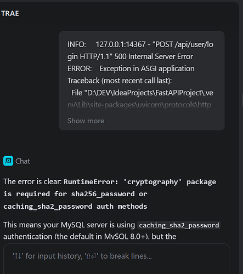Select the inline caching_sha2_password code chip
The image size is (243, 274).
pyautogui.click(x=179, y=225)
